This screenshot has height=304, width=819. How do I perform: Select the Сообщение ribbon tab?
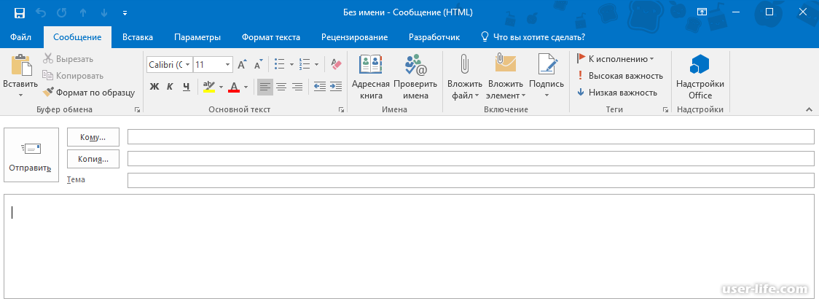pos(77,37)
